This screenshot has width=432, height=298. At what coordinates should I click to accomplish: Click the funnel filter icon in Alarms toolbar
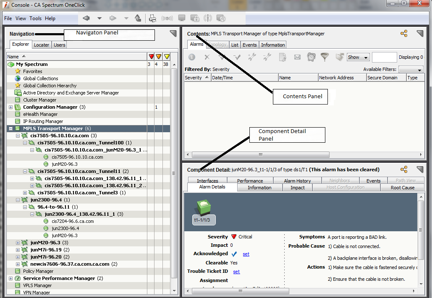(325, 57)
